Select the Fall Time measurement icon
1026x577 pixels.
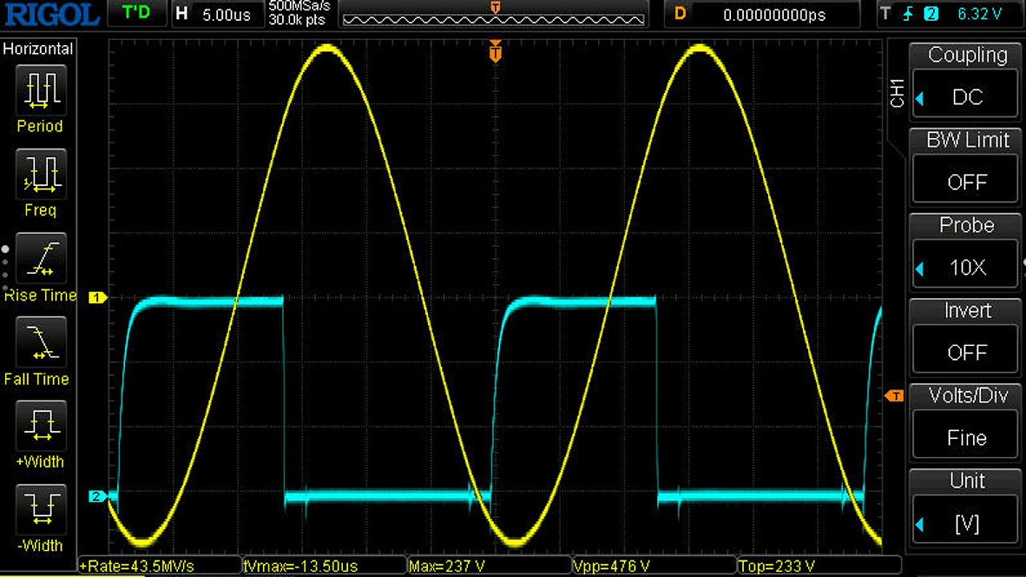41,342
